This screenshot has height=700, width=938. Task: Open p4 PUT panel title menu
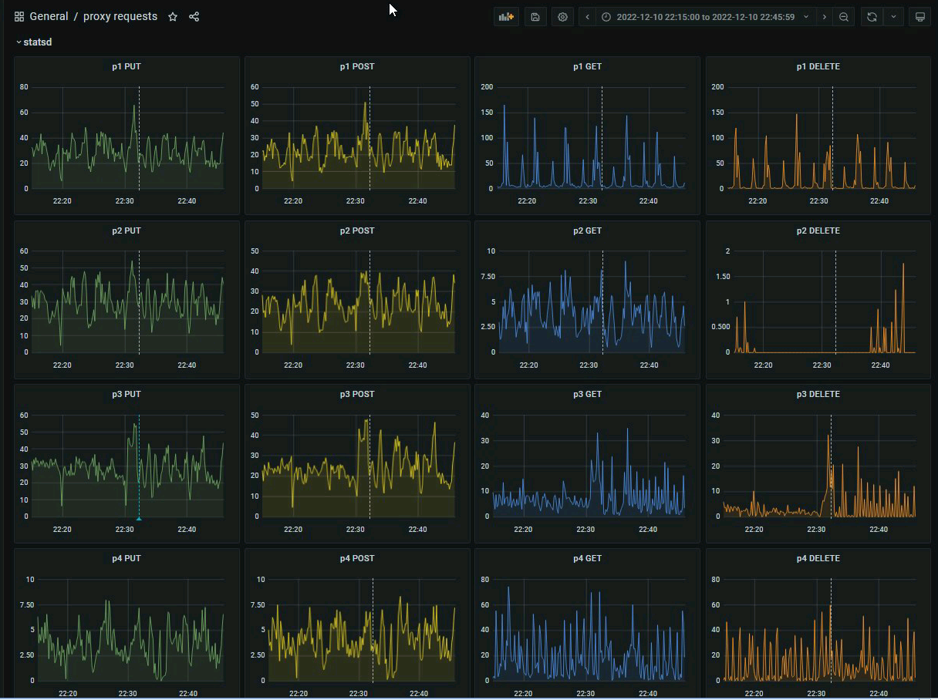(127, 558)
